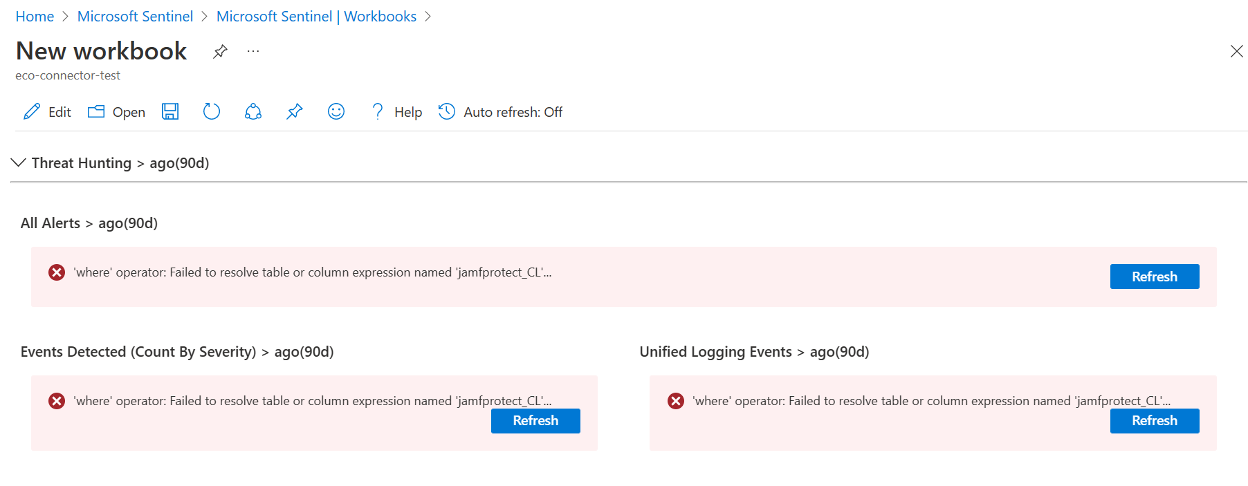
Task: Open the more options ellipsis next to the title
Action: 253,51
